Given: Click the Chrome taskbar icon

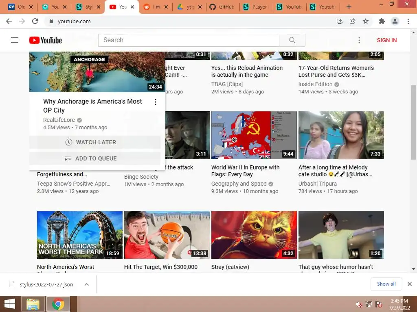Looking at the screenshot, I should pyautogui.click(x=58, y=304).
